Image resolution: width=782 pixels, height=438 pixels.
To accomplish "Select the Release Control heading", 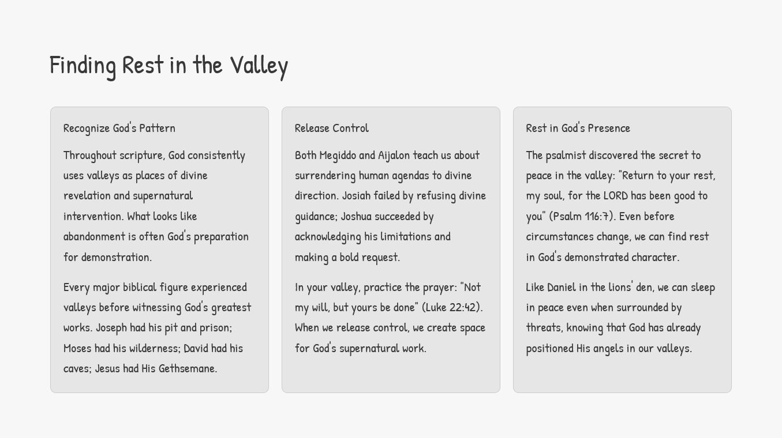I will [x=331, y=128].
